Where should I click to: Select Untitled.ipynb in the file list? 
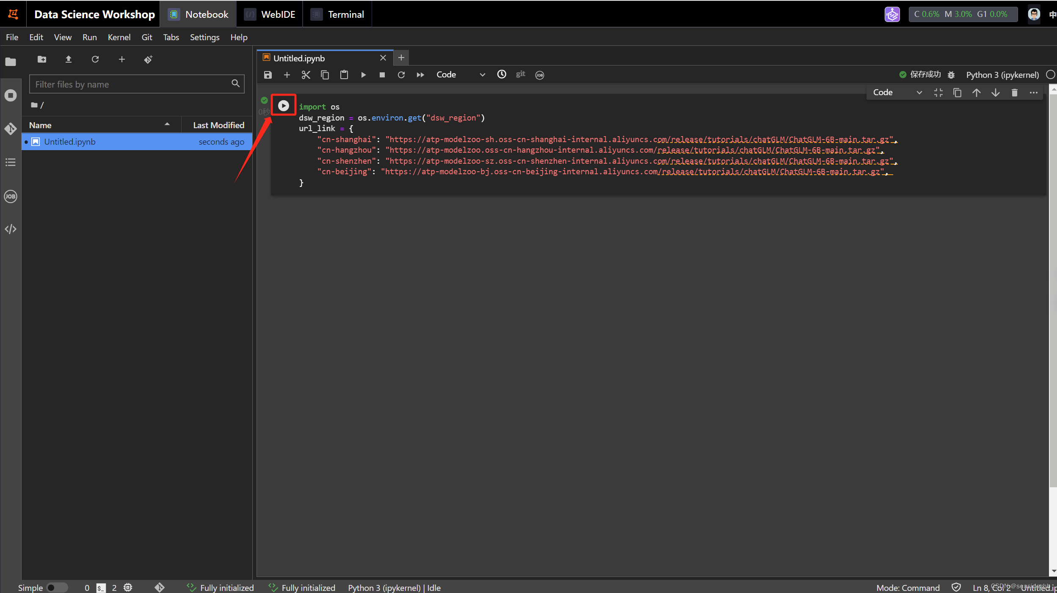pos(137,142)
